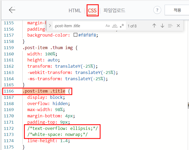Click the '-webkit-transform' declaration line
The image size is (189, 150).
[73, 72]
